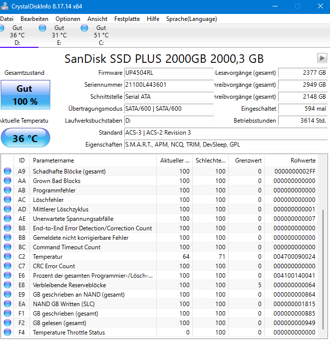
Task: Click status orb of F2 GB gelesen row
Action: 7,323
